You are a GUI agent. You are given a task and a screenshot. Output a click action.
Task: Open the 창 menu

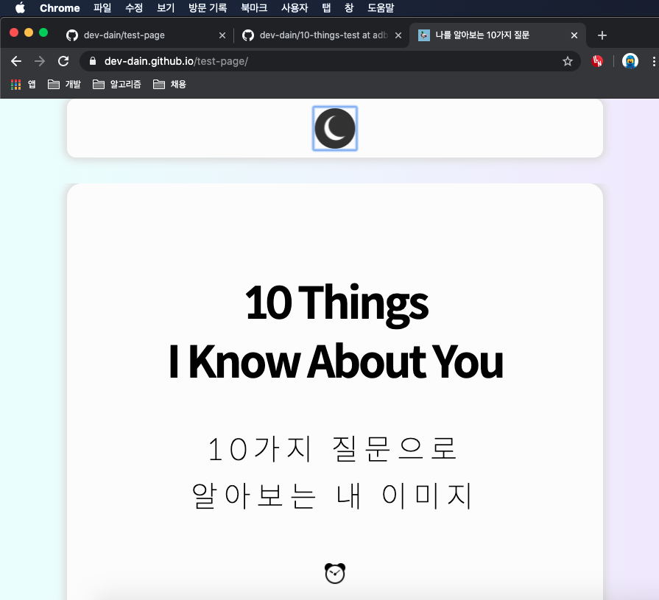[349, 8]
